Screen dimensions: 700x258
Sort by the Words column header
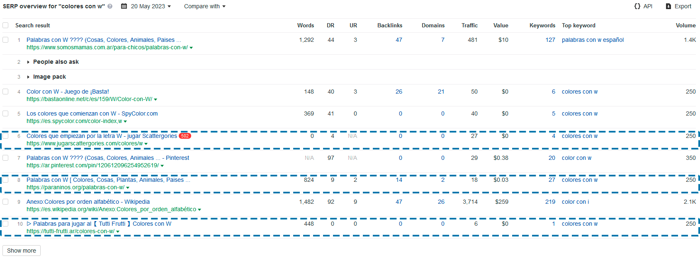(x=306, y=25)
